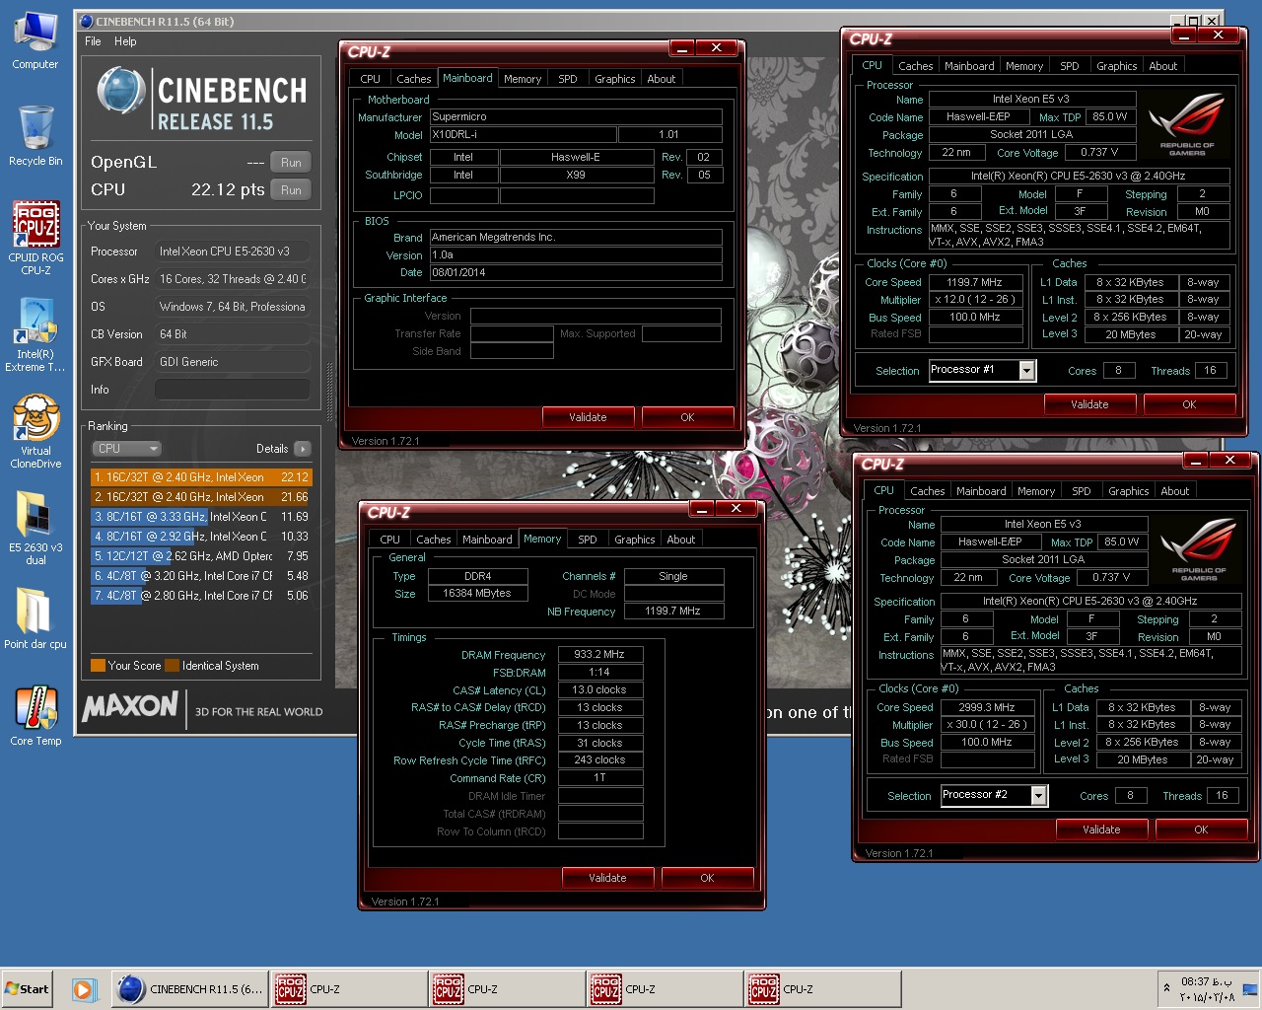Screen dimensions: 1262x1010
Task: Switch to Caches tab in Mainboard CPU-Z window
Action: tap(414, 79)
